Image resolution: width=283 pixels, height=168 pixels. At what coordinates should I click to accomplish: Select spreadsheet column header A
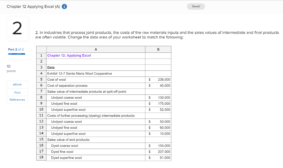pos(96,49)
